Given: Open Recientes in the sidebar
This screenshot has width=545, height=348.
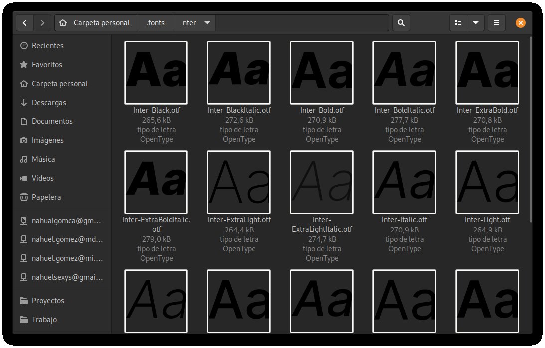Looking at the screenshot, I should [62, 46].
